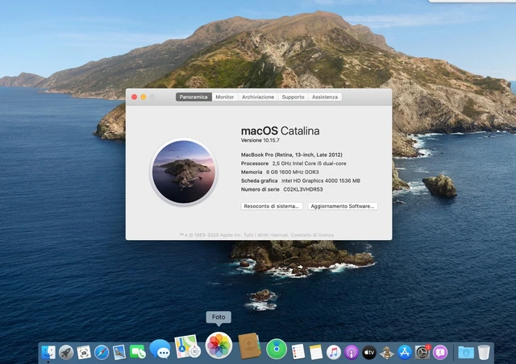516x364 pixels.
Task: Open Messages blue bubble icon
Action: pos(160,349)
